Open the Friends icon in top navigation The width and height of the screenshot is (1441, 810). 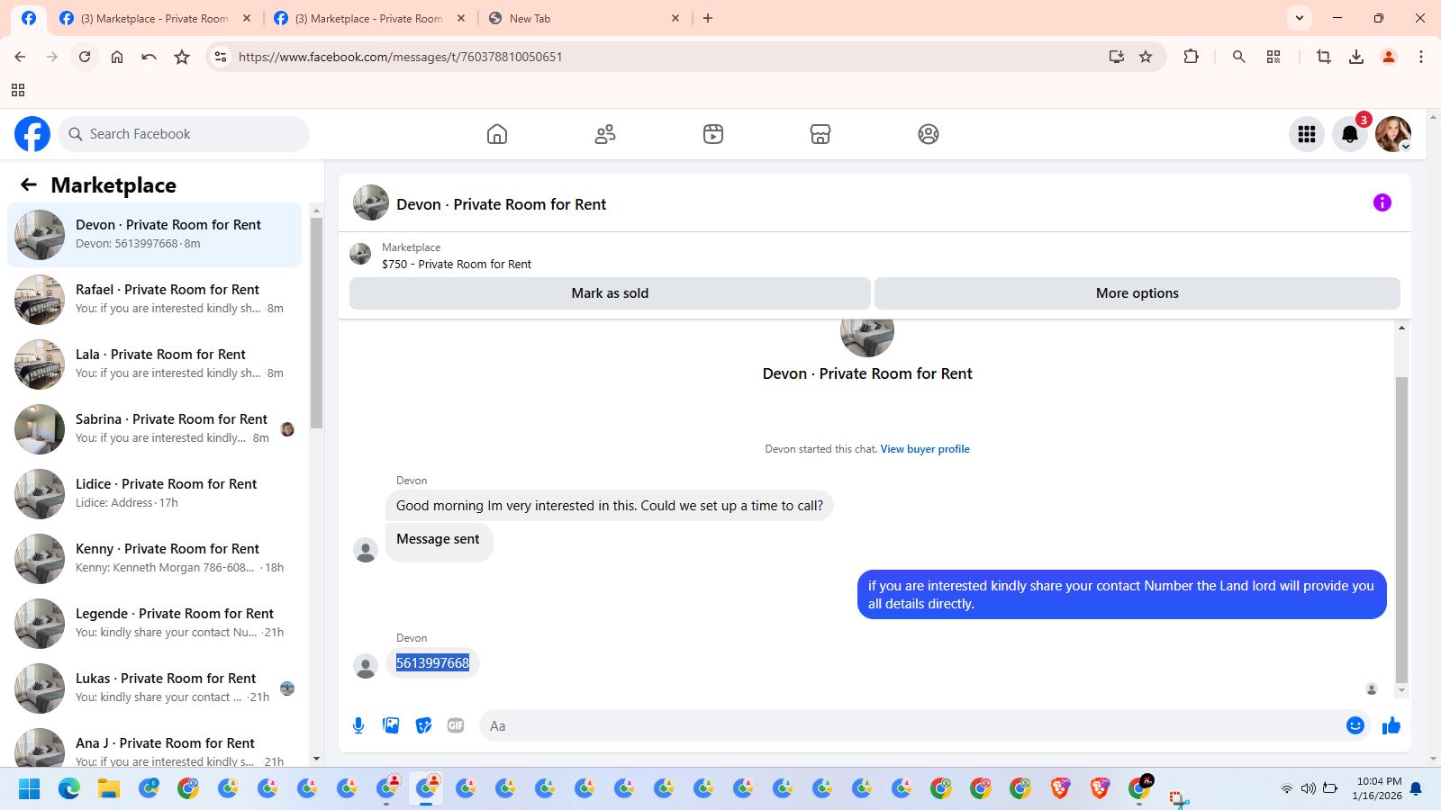(x=605, y=134)
